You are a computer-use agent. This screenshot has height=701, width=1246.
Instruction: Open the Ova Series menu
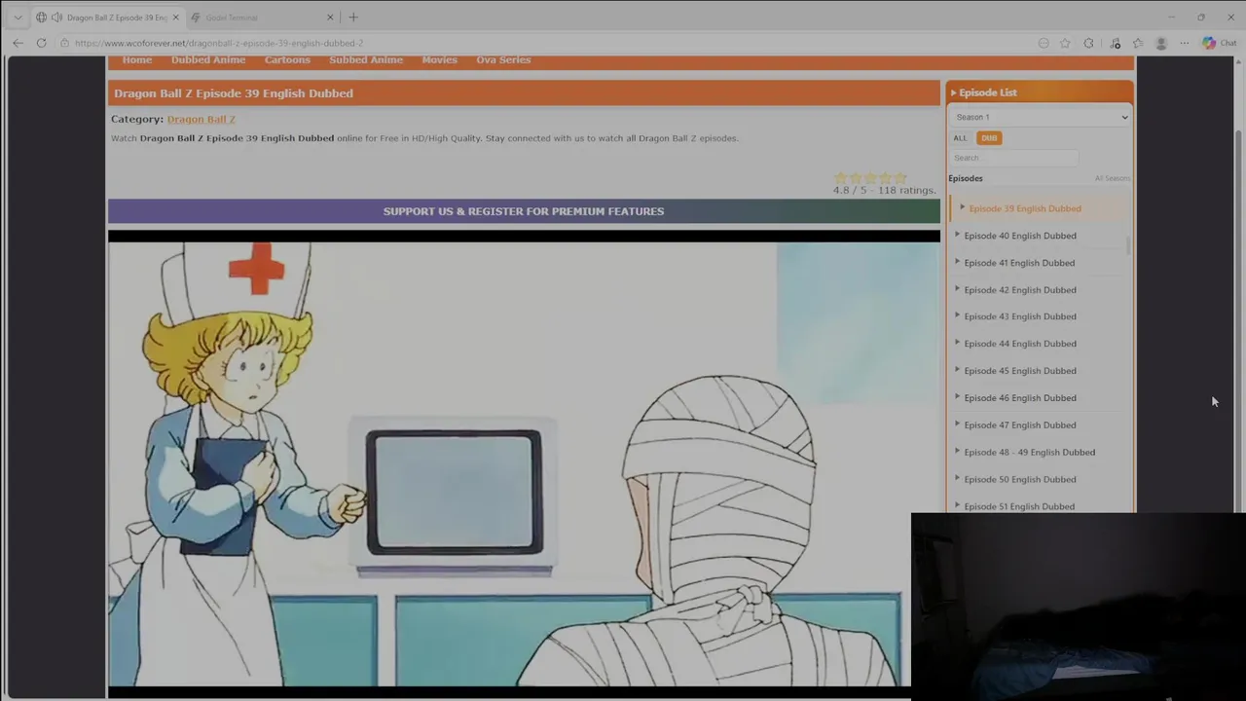[x=503, y=60]
